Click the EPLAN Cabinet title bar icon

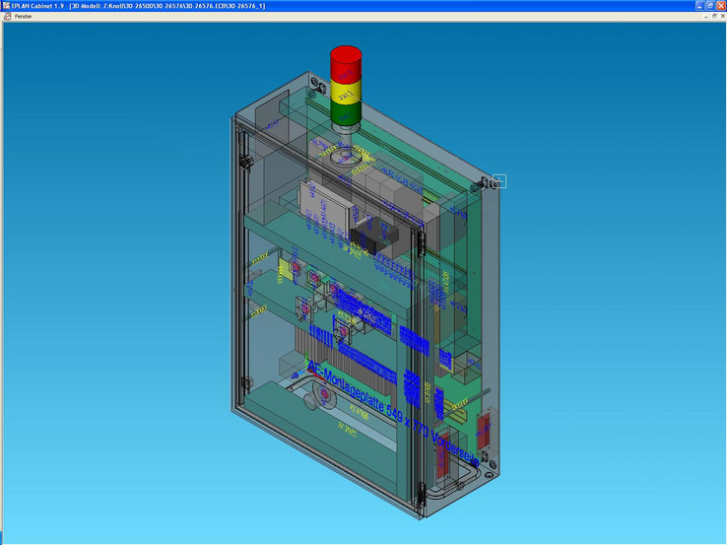click(5, 6)
